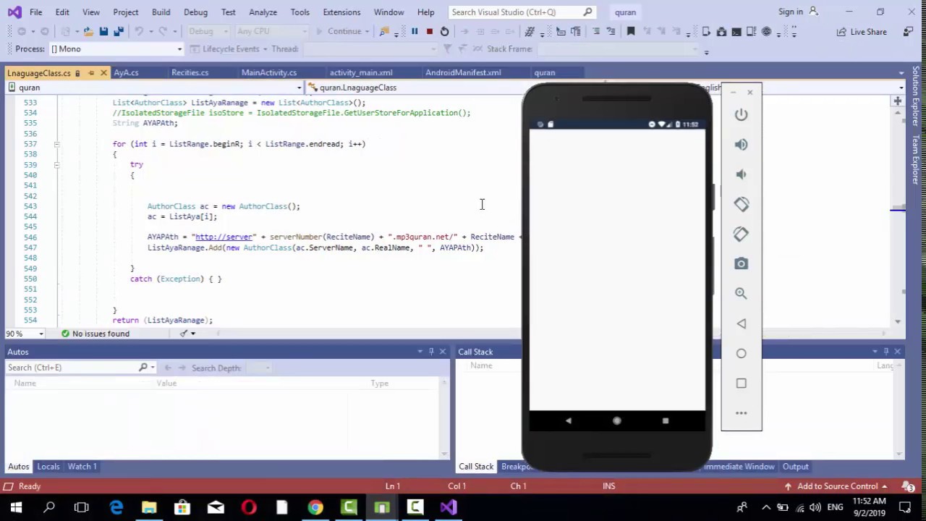Toggle auto-hide pin on the Autos panel
This screenshot has height=521, width=926.
coord(431,352)
